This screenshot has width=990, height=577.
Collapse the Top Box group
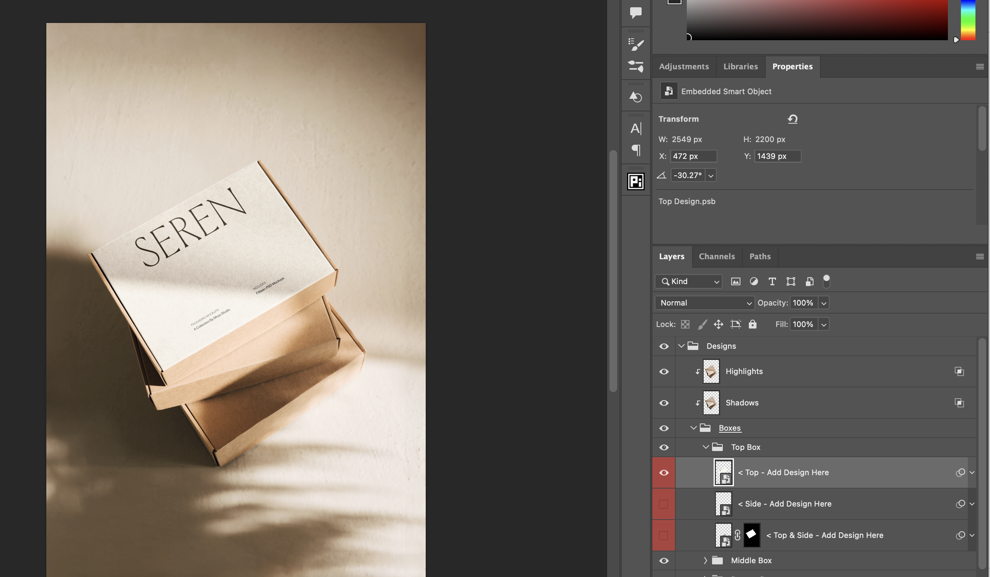(x=705, y=447)
